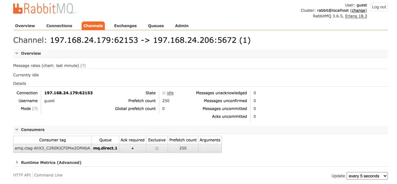
Task: Click the Command Line footer link
Action: [49, 175]
